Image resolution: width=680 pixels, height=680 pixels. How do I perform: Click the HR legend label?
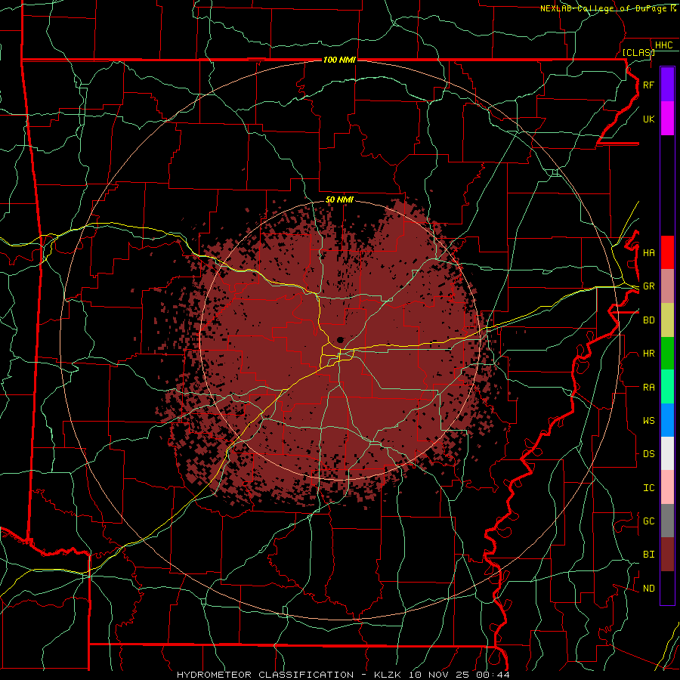[648, 354]
